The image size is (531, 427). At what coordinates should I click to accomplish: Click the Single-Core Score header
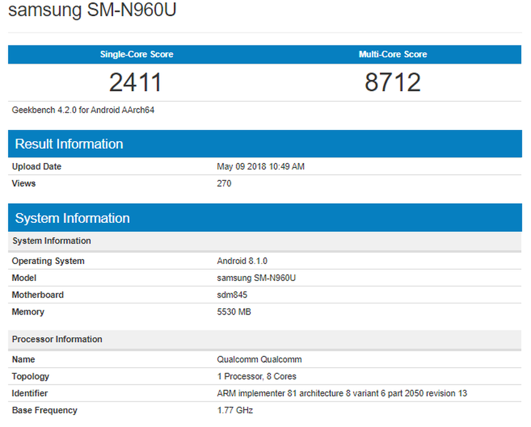pos(136,54)
